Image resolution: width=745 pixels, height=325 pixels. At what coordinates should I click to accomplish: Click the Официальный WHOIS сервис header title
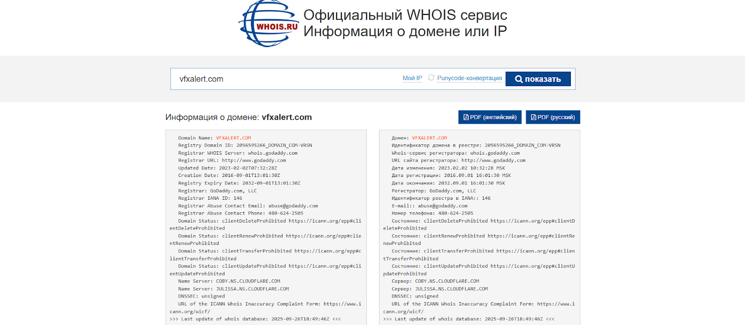405,15
